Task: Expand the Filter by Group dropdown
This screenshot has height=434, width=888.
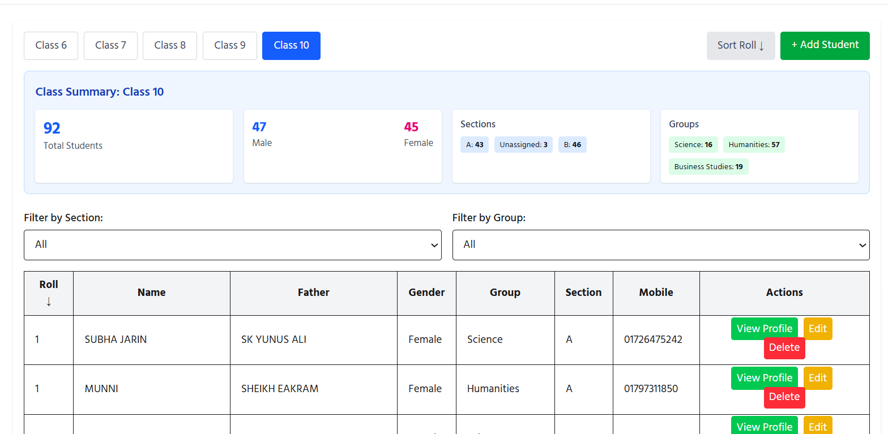Action: click(x=661, y=245)
